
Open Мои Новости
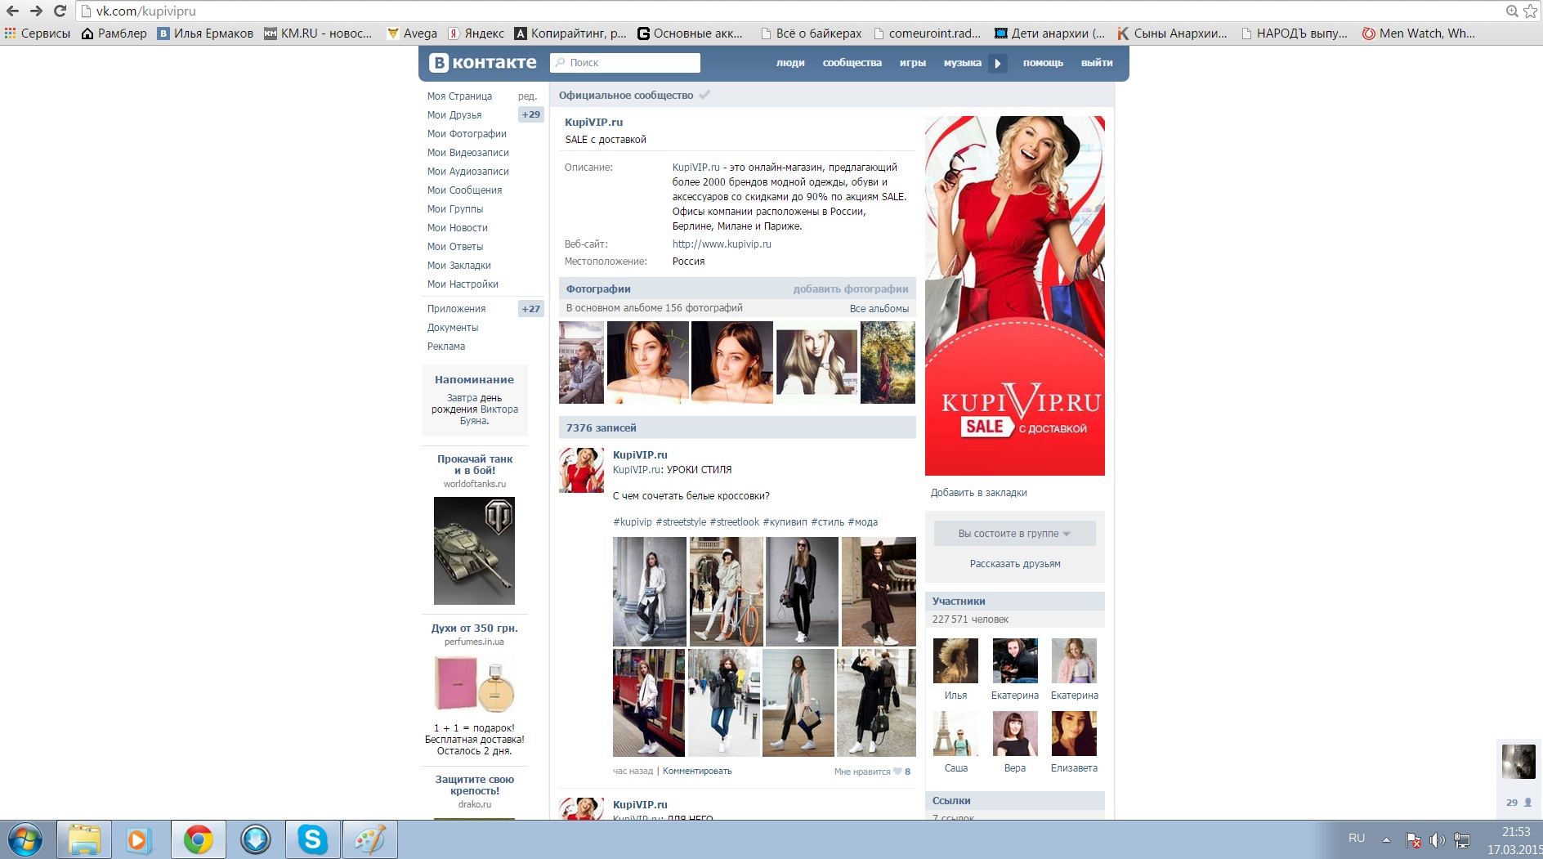click(457, 228)
